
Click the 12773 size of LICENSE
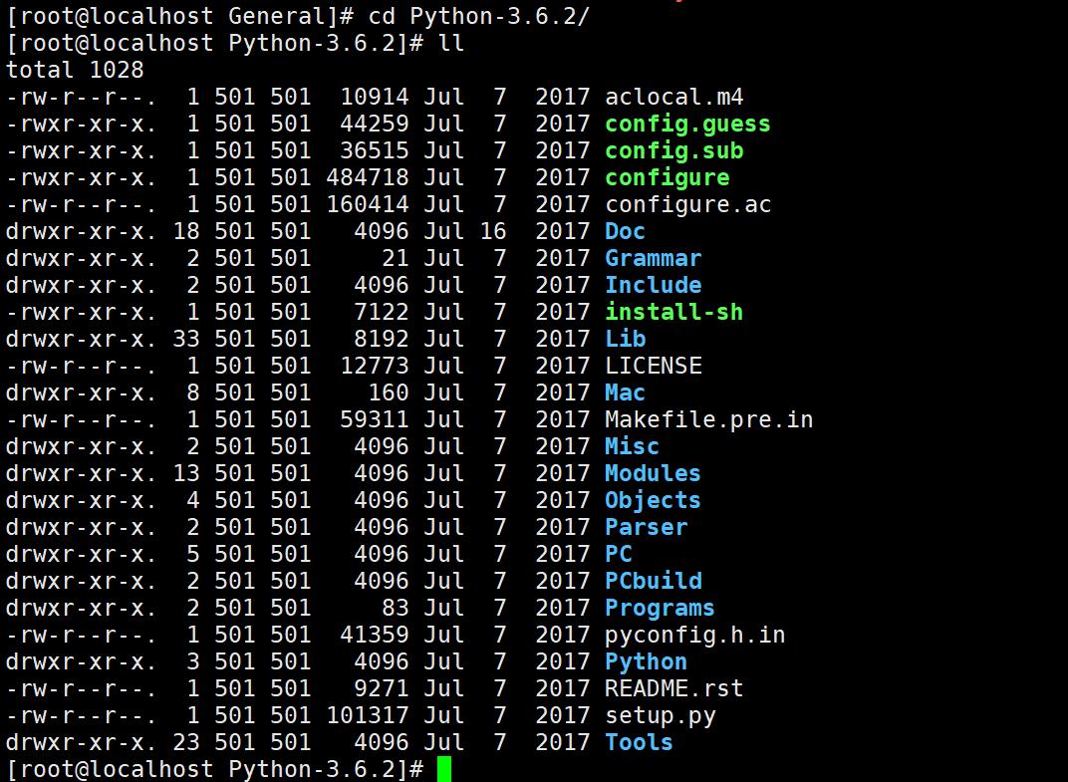(x=375, y=366)
